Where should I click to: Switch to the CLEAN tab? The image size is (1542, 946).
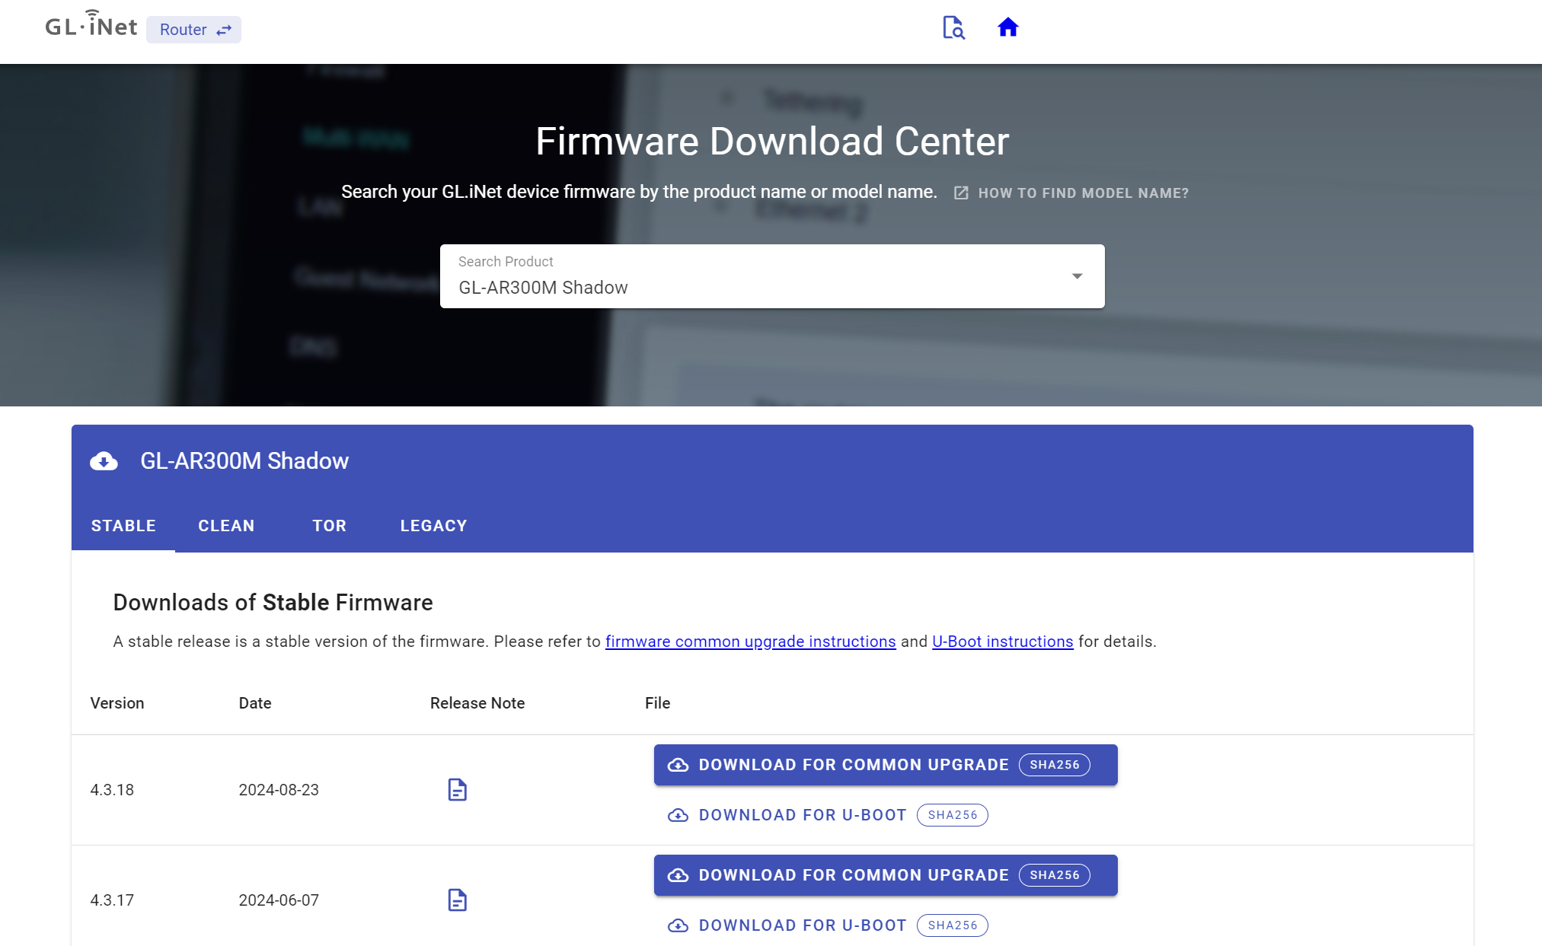pos(226,526)
